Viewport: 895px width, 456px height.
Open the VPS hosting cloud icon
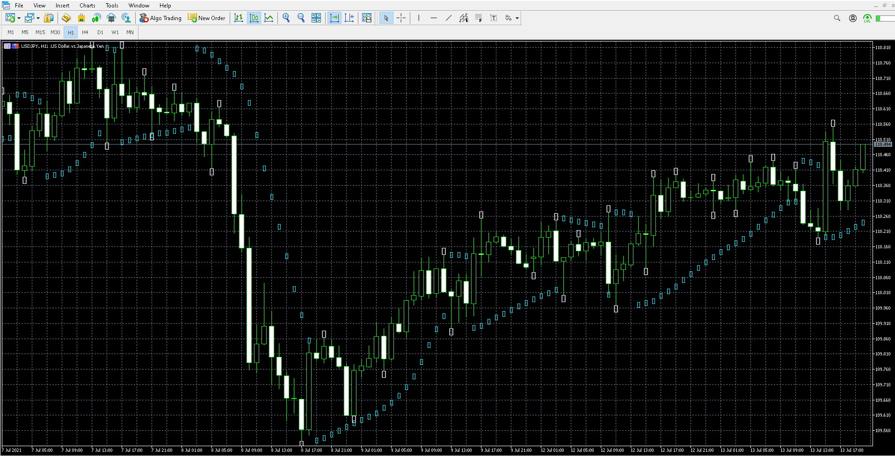pyautogui.click(x=111, y=18)
